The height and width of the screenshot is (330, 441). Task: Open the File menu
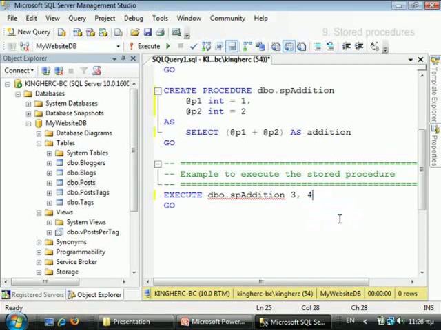click(x=12, y=19)
